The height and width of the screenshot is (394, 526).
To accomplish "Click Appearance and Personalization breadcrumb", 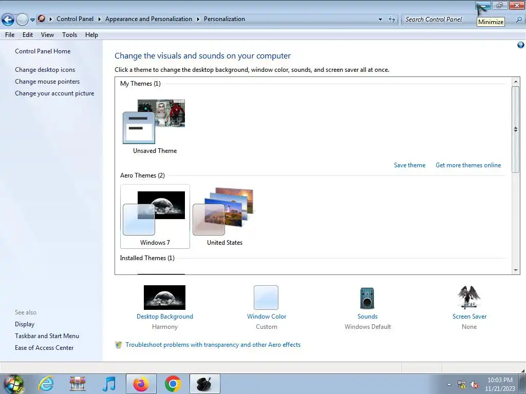I will coord(148,19).
